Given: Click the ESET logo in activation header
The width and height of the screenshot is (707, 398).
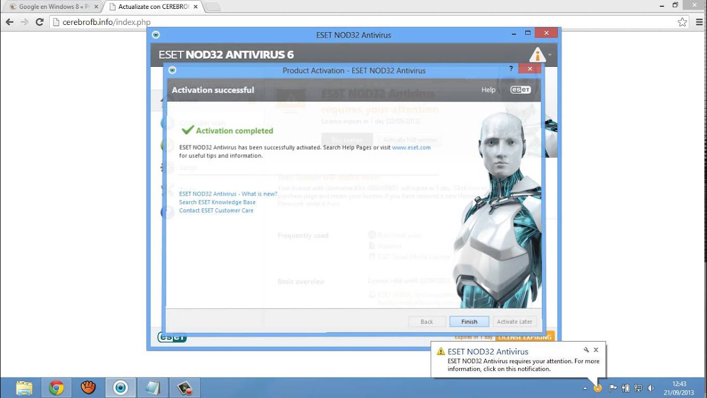Looking at the screenshot, I should (520, 90).
